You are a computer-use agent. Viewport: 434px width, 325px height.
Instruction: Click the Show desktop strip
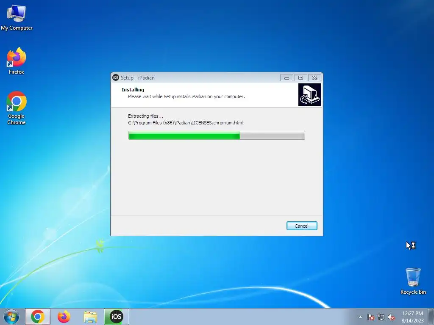(x=431, y=317)
